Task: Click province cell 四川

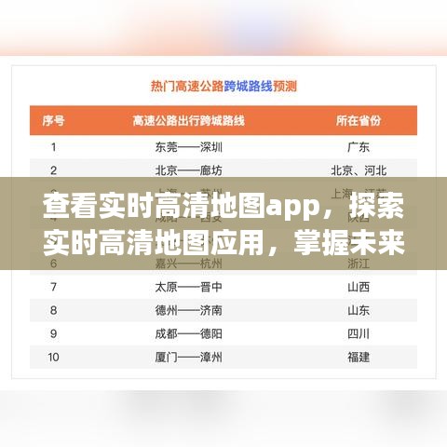Action: (x=359, y=333)
